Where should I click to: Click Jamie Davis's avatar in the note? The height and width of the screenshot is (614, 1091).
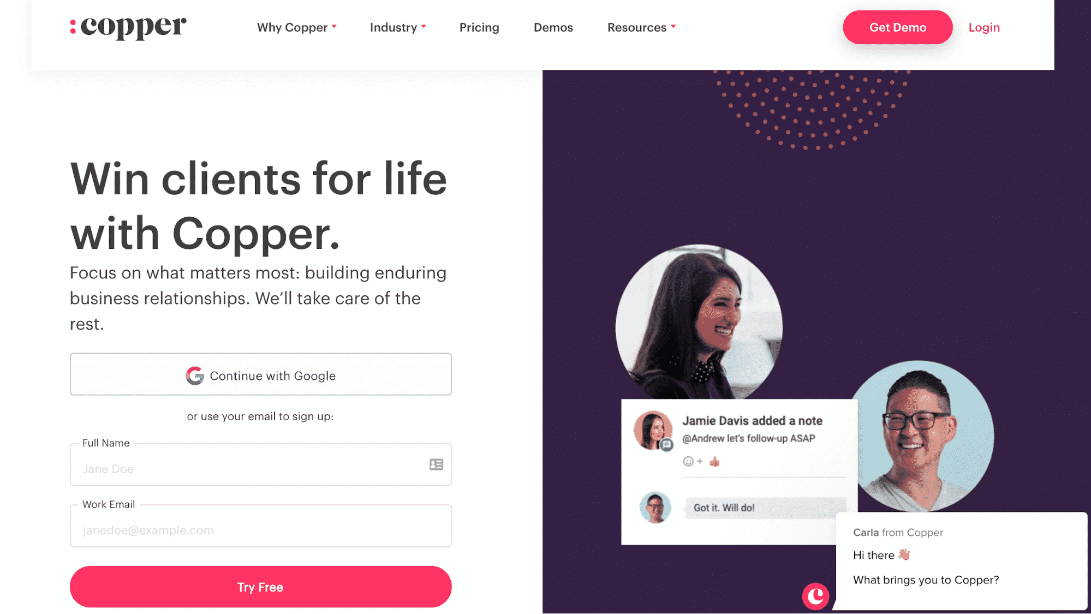(x=653, y=431)
